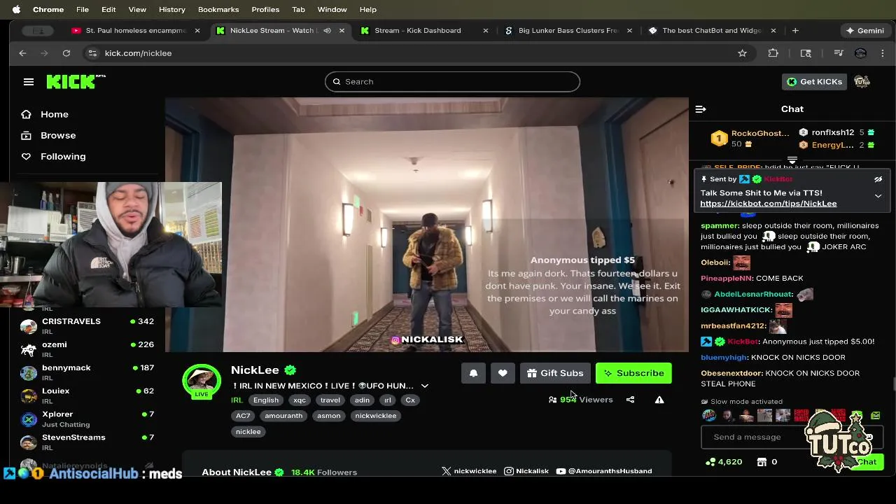
Task: Open AmouranthsHusband YouTube link
Action: 604,471
